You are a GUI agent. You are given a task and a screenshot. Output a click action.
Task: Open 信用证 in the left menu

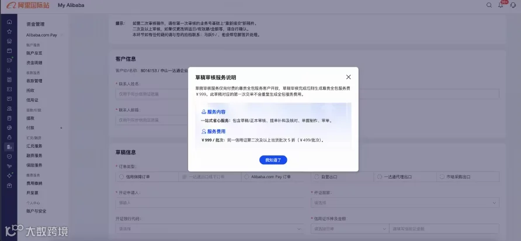point(30,100)
